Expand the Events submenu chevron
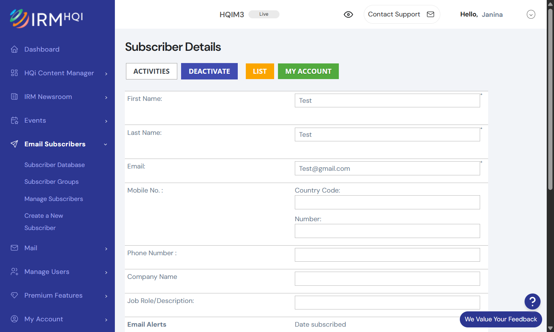 tap(106, 121)
